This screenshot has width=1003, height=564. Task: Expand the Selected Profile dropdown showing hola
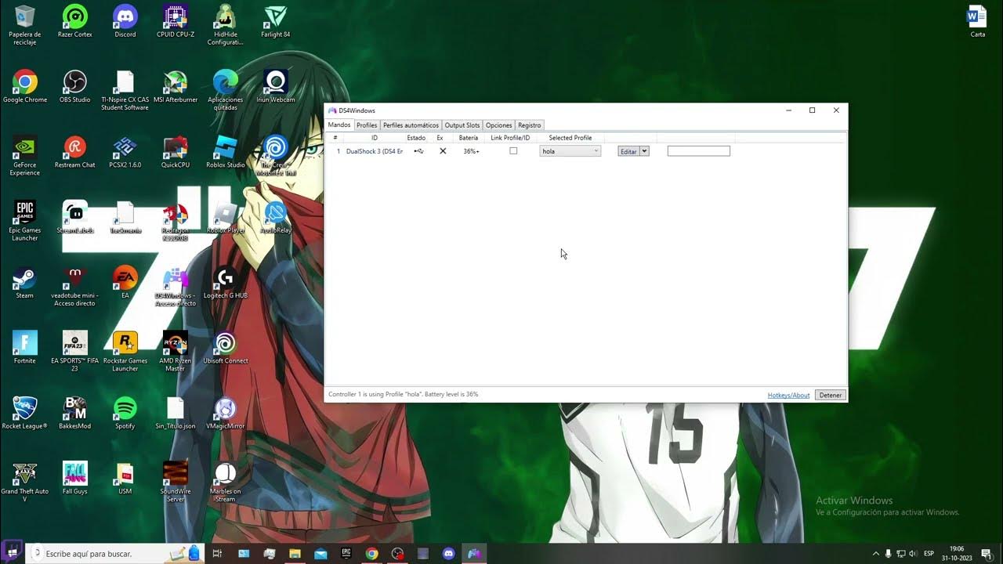[570, 151]
